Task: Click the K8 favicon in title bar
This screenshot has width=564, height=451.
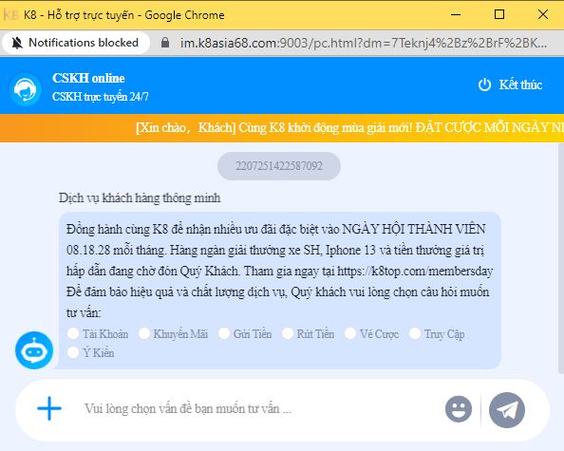Action: [10, 15]
